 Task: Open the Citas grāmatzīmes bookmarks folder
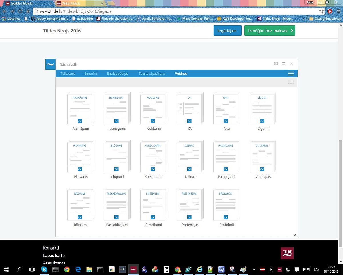(x=325, y=19)
